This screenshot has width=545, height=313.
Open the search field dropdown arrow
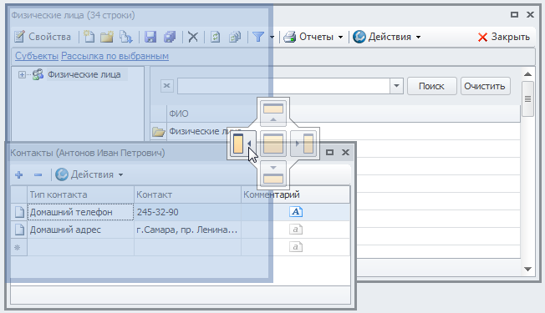[x=396, y=86]
